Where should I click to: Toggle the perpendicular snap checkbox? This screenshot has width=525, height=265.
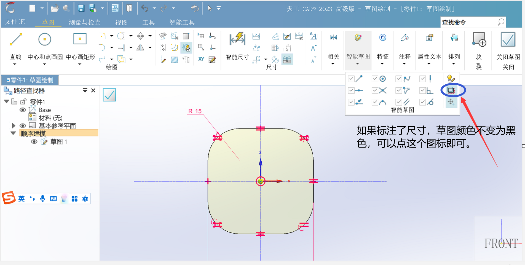[x=422, y=90]
